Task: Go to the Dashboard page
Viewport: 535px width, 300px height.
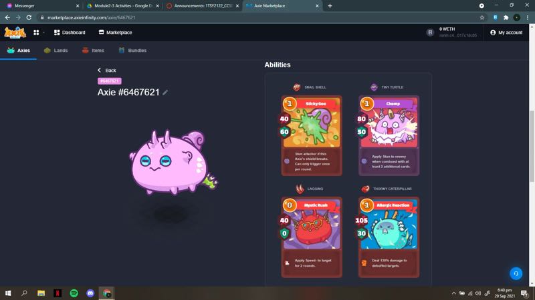Action: pyautogui.click(x=69, y=32)
